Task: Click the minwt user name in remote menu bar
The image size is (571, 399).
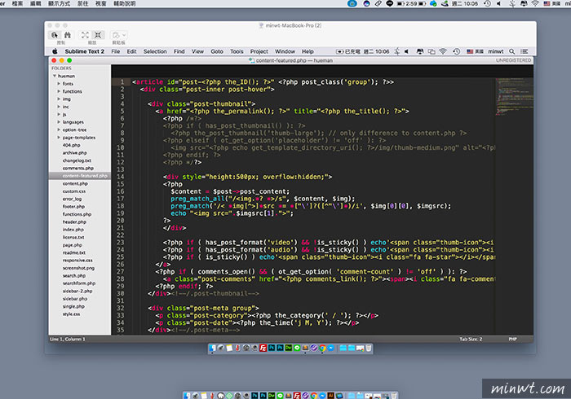Action: click(496, 51)
